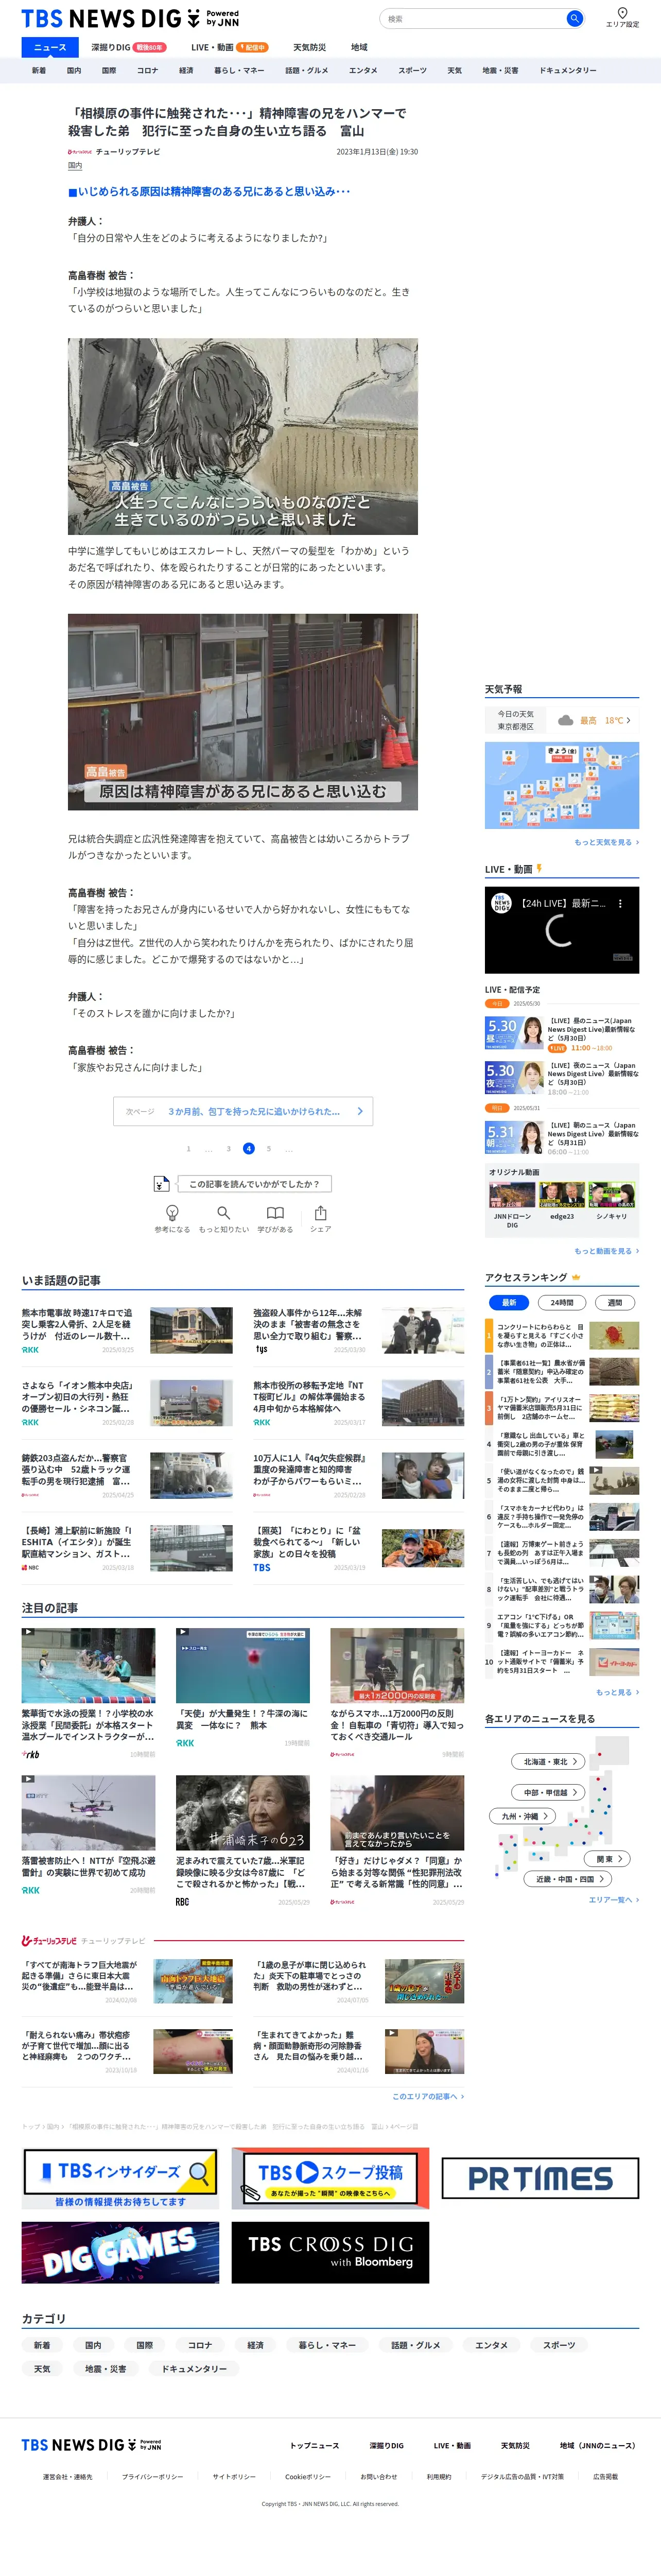The height and width of the screenshot is (2576, 661).
Task: Open プライバシーポリシー footer link
Action: pos(152,2476)
